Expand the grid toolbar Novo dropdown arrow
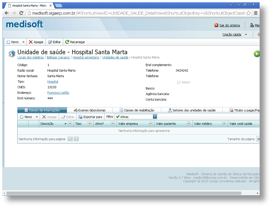Viewport: 272px width, 208px height. [37, 117]
